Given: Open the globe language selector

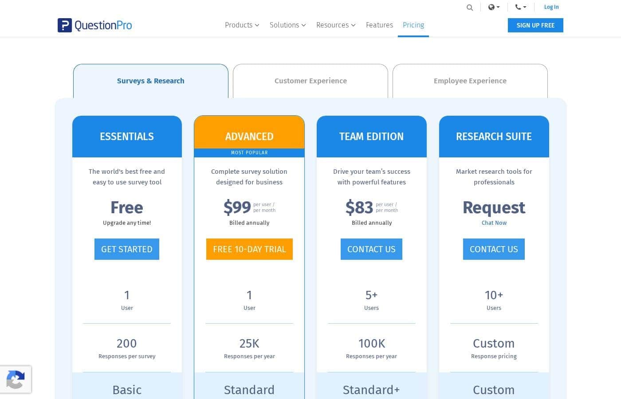Looking at the screenshot, I should (x=494, y=7).
